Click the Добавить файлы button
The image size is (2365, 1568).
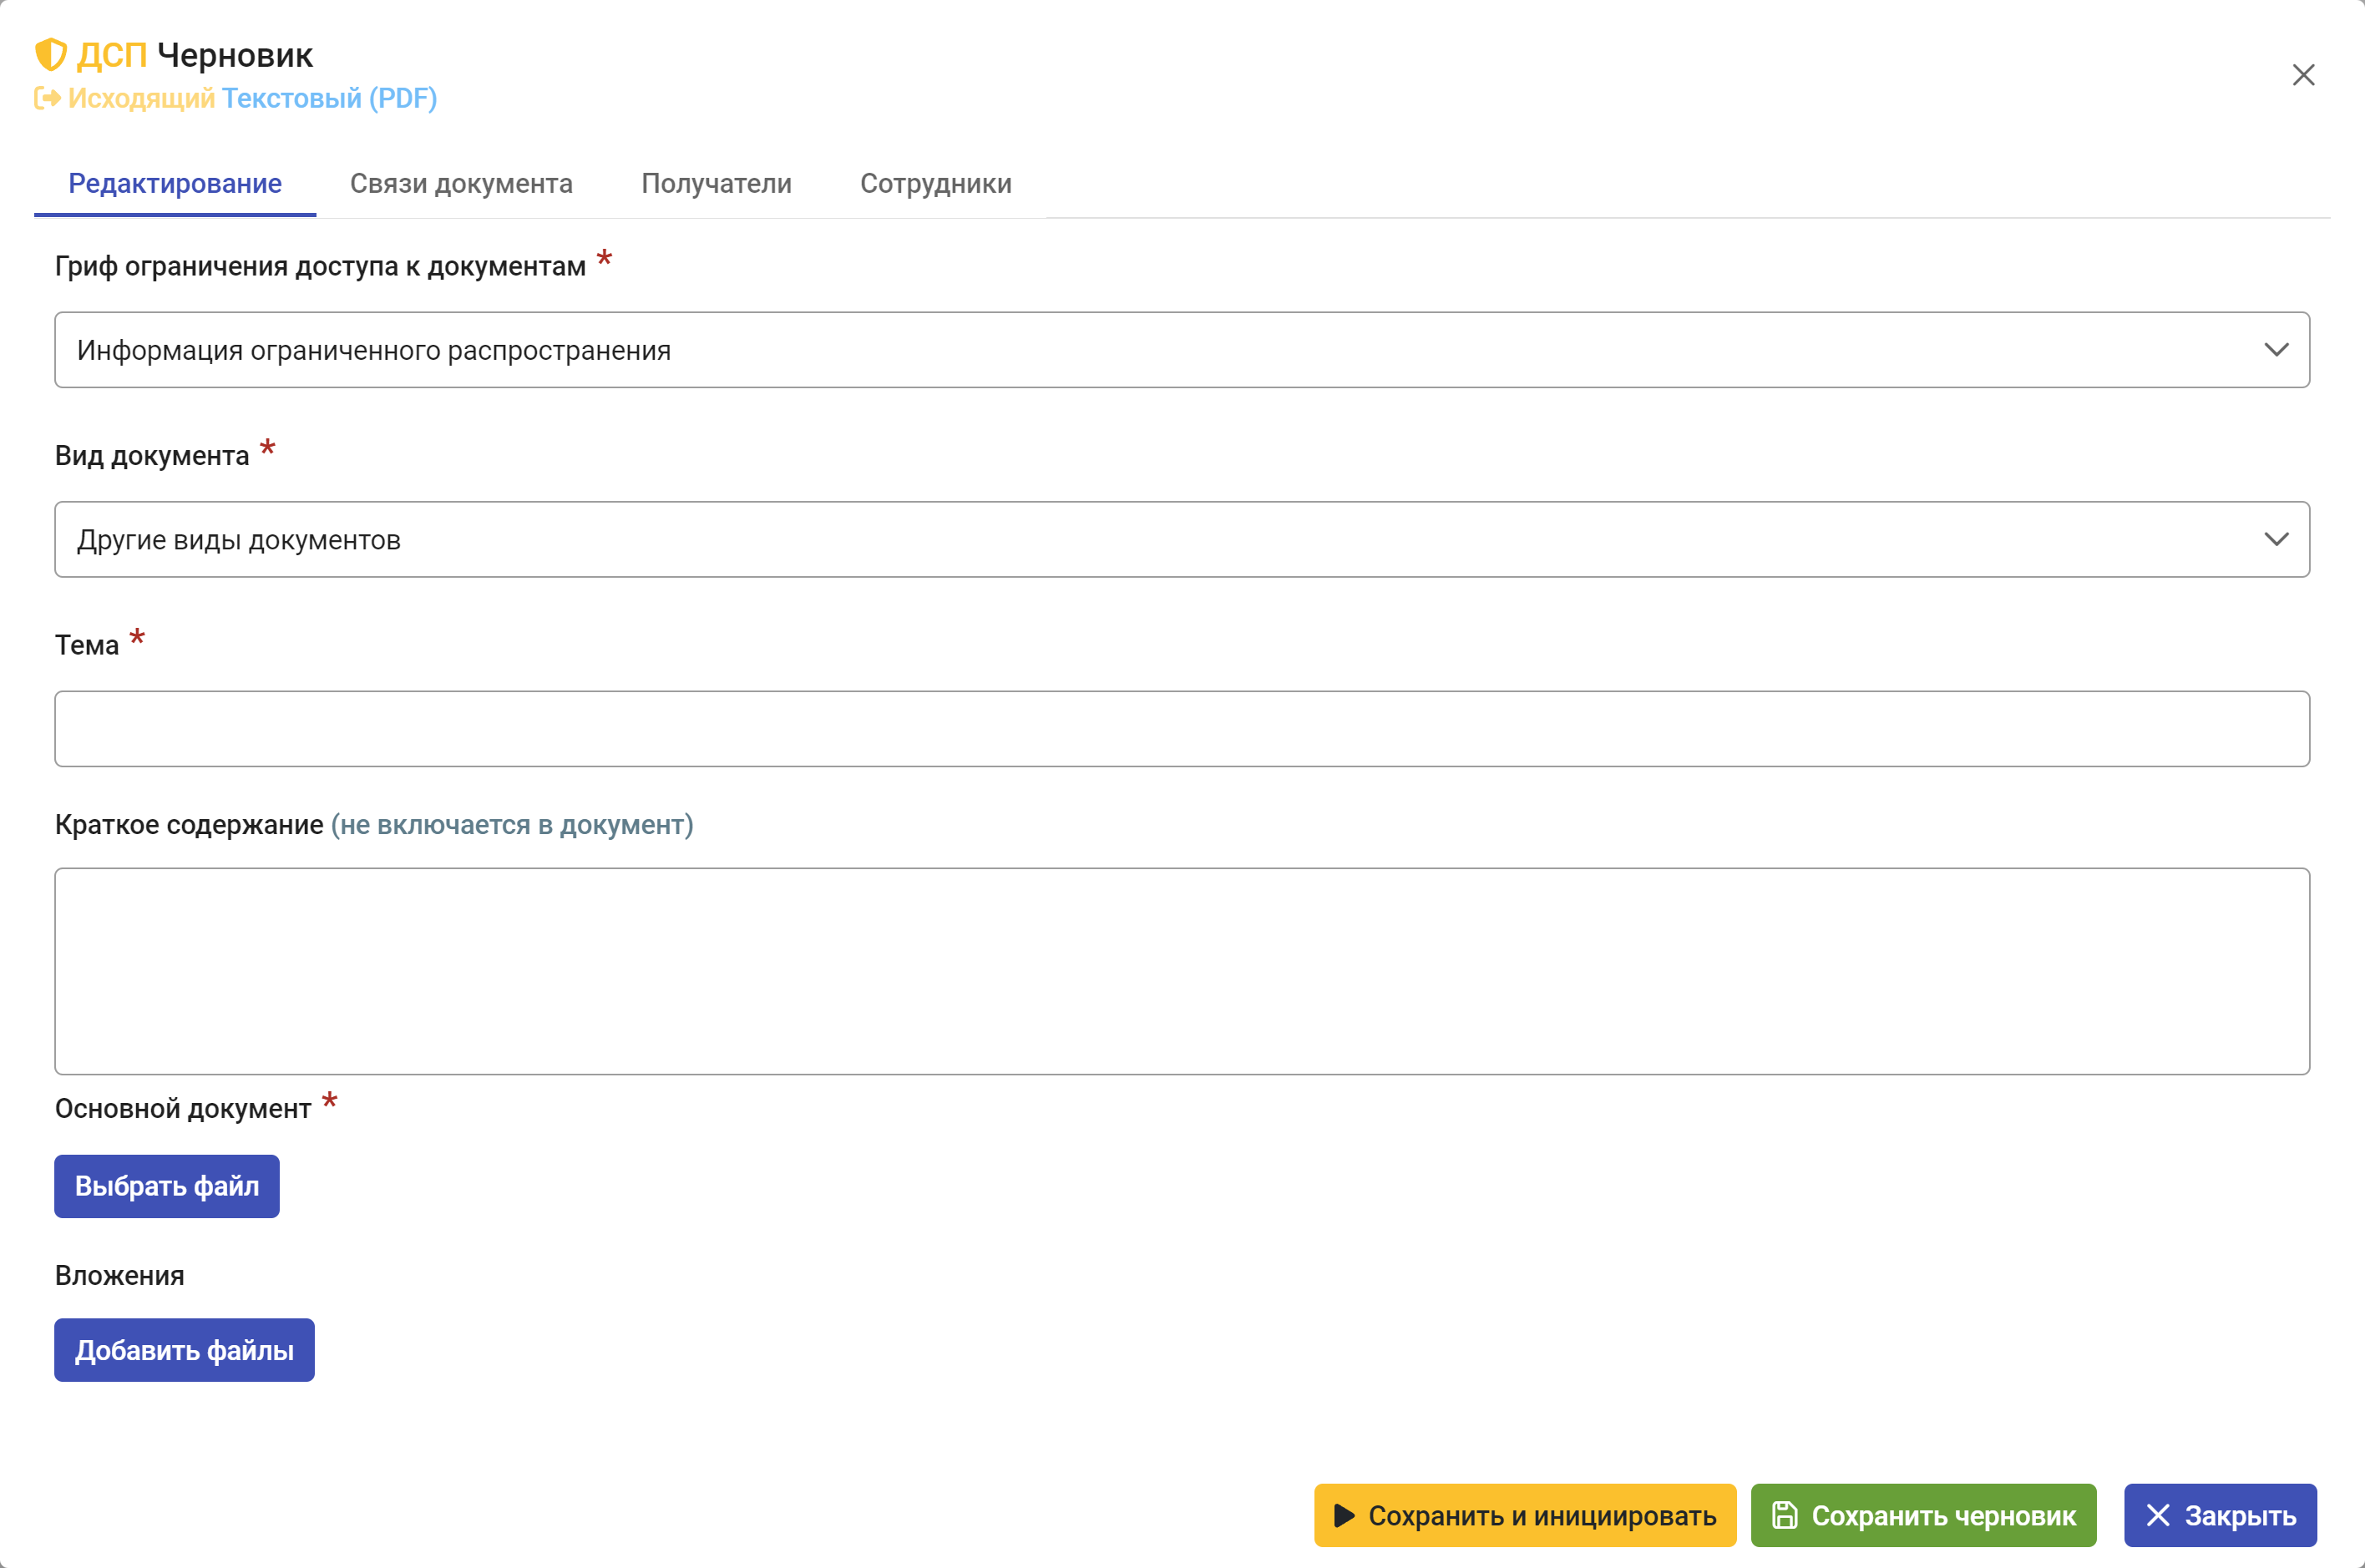pos(185,1350)
